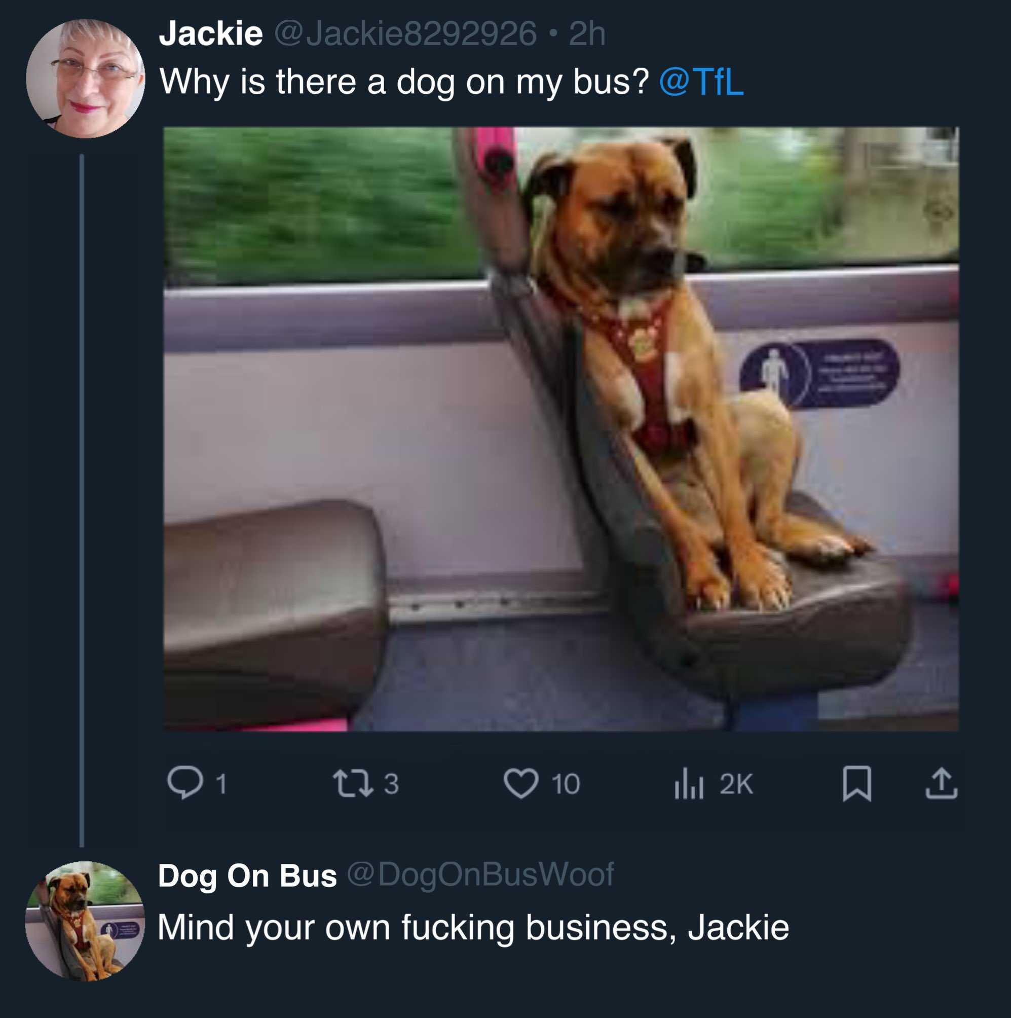Click the like count 10
Viewport: 1011px width, 1018px height.
pyautogui.click(x=566, y=784)
